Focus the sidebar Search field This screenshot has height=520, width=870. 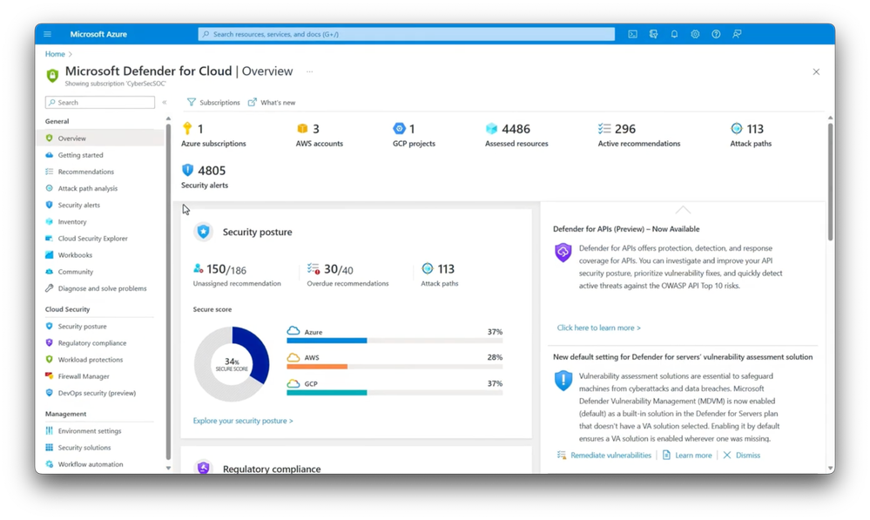(x=100, y=103)
